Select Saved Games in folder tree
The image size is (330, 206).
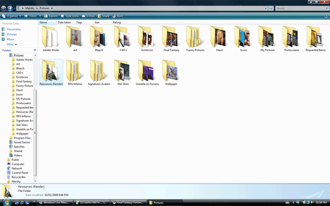20,142
